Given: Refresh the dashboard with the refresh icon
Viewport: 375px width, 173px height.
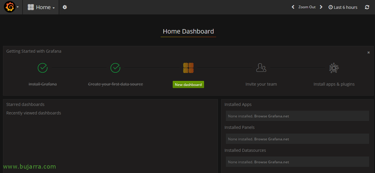Looking at the screenshot, I should click(x=367, y=7).
